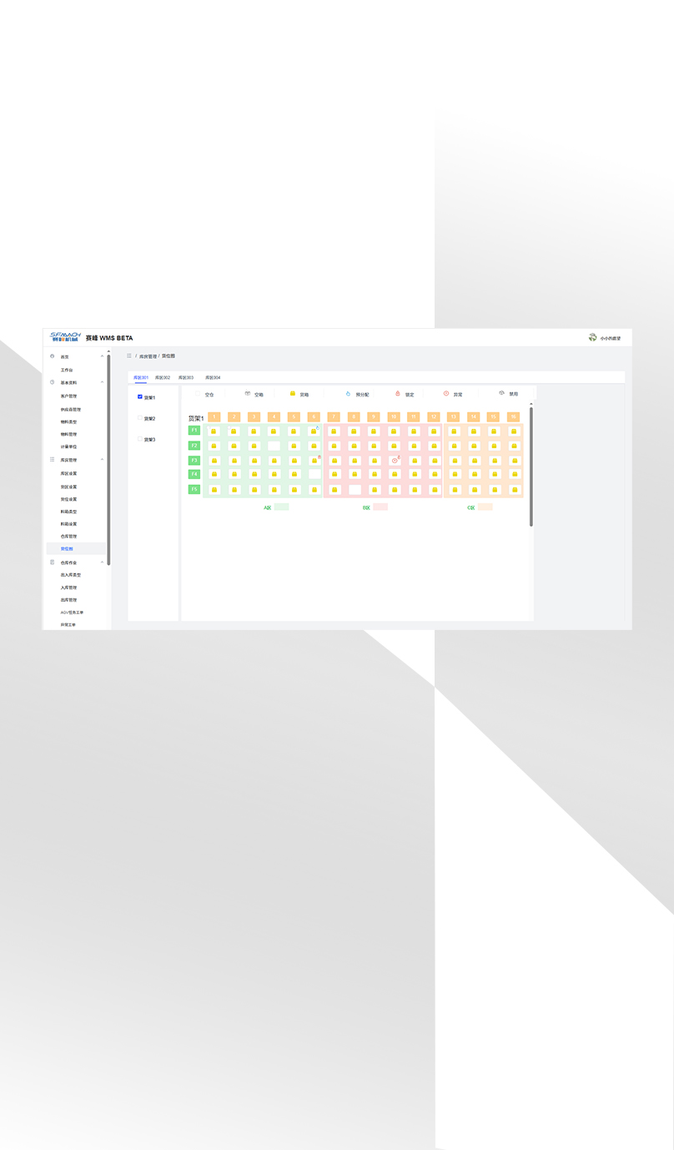Open 入库管理 in the sidebar
Screen dimensions: 674x1150
tap(68, 588)
